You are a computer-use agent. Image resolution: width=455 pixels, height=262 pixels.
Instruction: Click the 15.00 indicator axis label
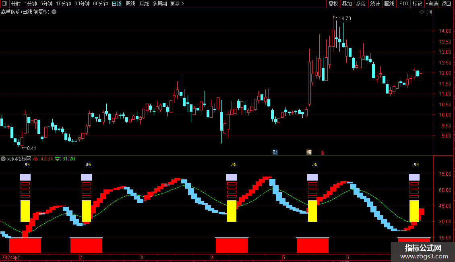[445, 237]
